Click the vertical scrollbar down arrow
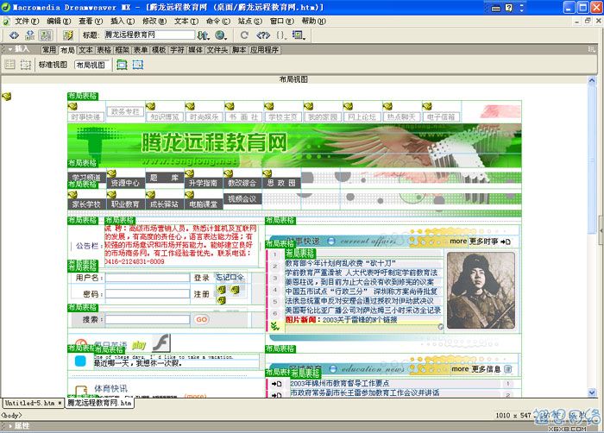Viewport: 604px width, 433px height. [x=592, y=392]
